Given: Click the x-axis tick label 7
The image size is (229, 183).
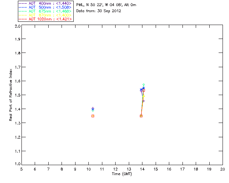Looking at the screenshot, I should 48,169.
